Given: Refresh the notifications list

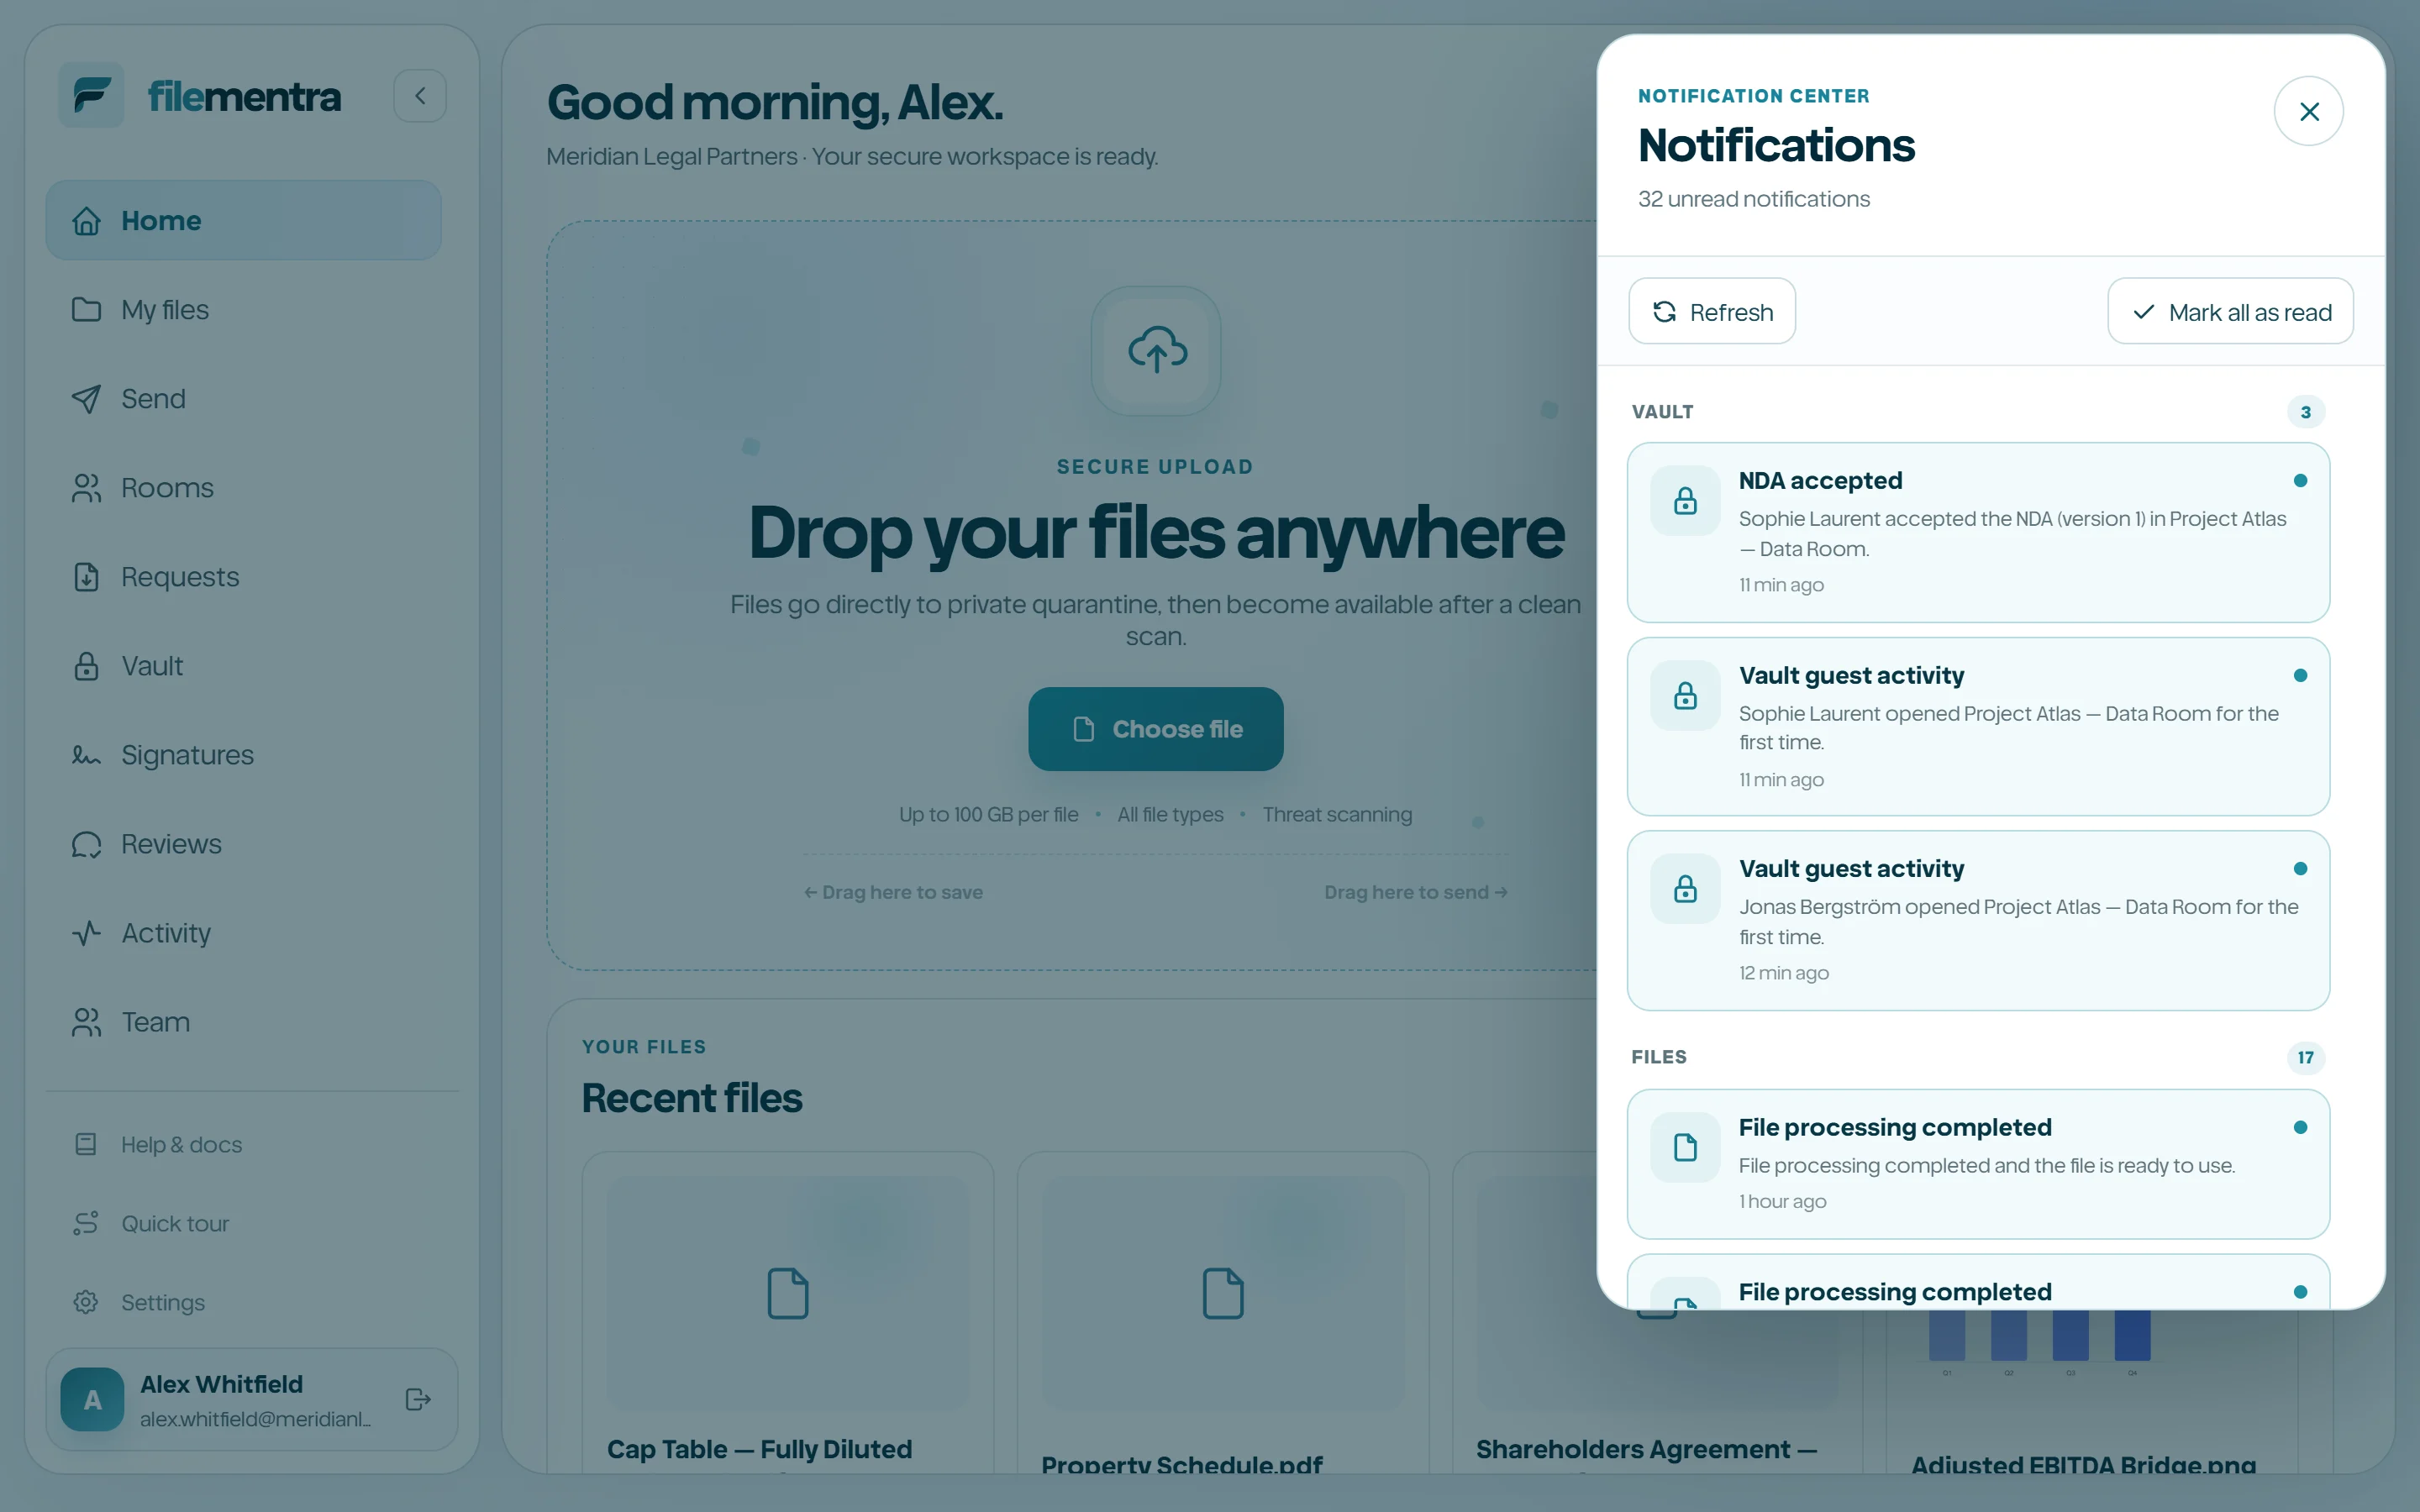Looking at the screenshot, I should [1711, 312].
